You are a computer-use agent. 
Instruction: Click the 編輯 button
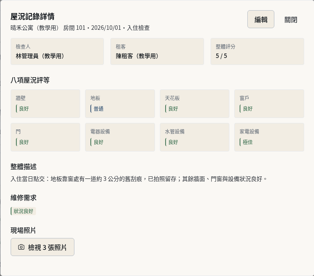[x=260, y=20]
